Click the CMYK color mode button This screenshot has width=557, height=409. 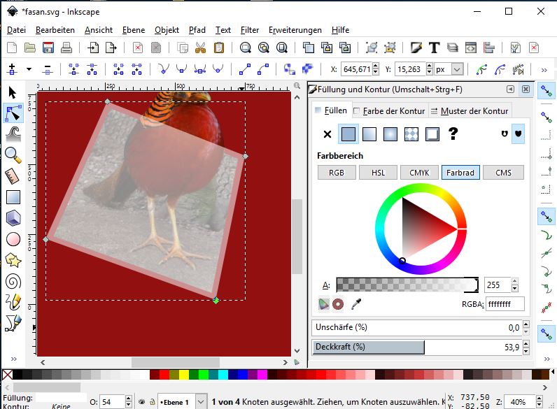tap(419, 173)
